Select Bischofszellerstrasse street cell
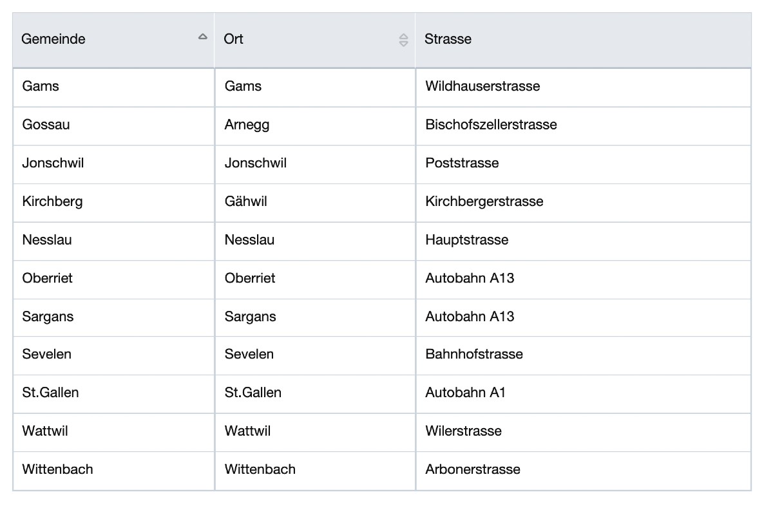773x515 pixels. (x=491, y=125)
